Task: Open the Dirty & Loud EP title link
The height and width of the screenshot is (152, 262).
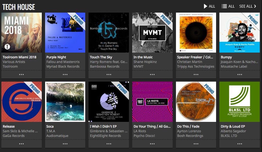Action: [x=233, y=126]
